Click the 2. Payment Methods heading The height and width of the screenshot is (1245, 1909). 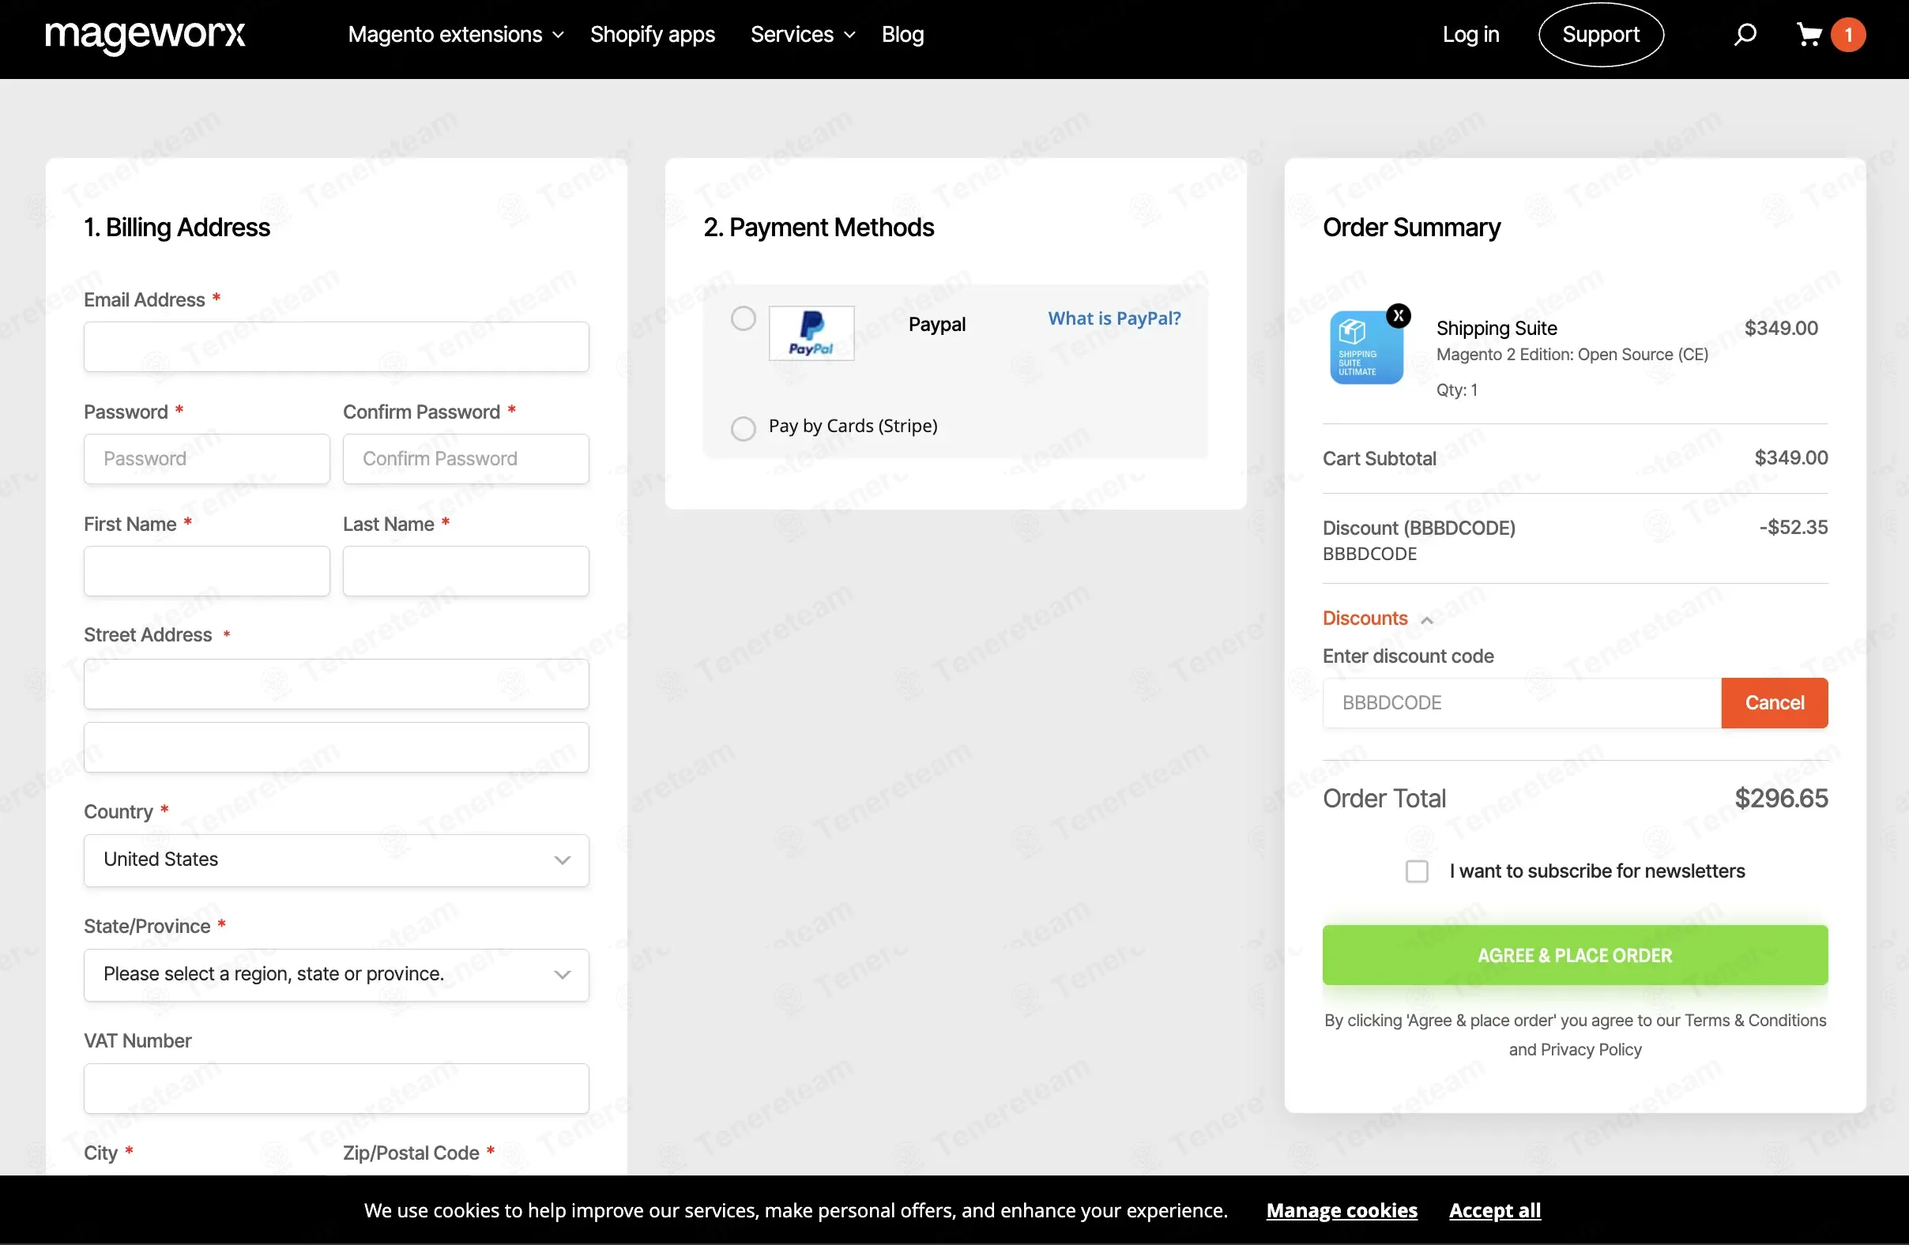click(818, 228)
